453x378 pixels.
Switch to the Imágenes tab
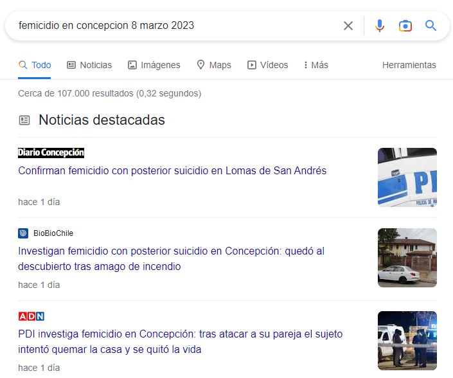click(154, 65)
